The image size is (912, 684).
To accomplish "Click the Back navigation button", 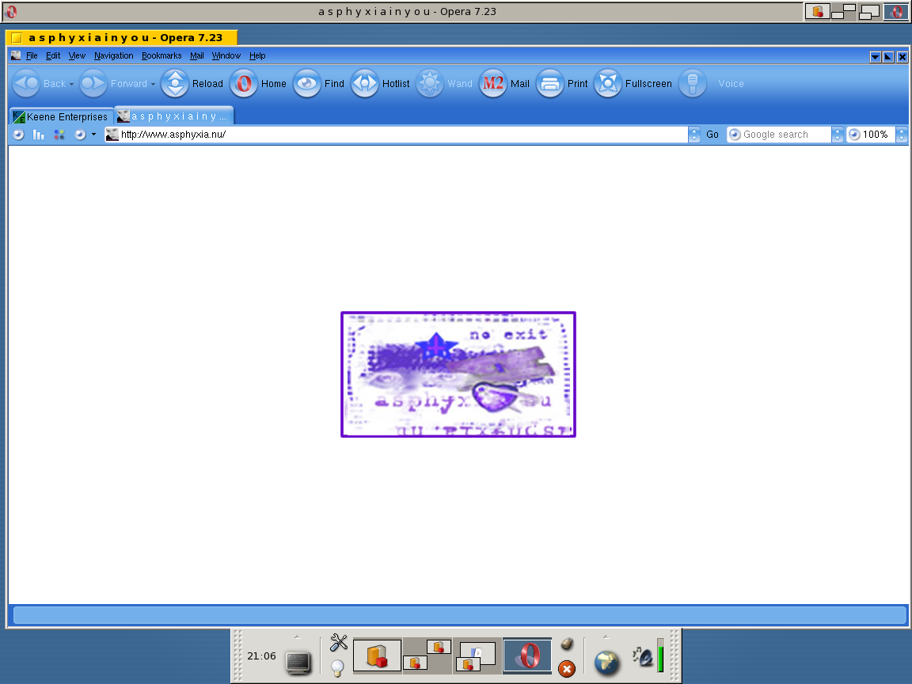I will [40, 84].
